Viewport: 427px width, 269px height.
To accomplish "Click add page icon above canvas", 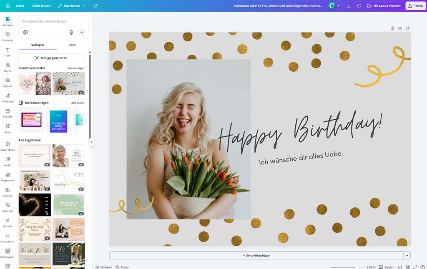I will [x=408, y=28].
